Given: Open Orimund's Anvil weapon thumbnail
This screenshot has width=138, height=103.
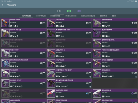Looking at the screenshot, I should point(97,43).
